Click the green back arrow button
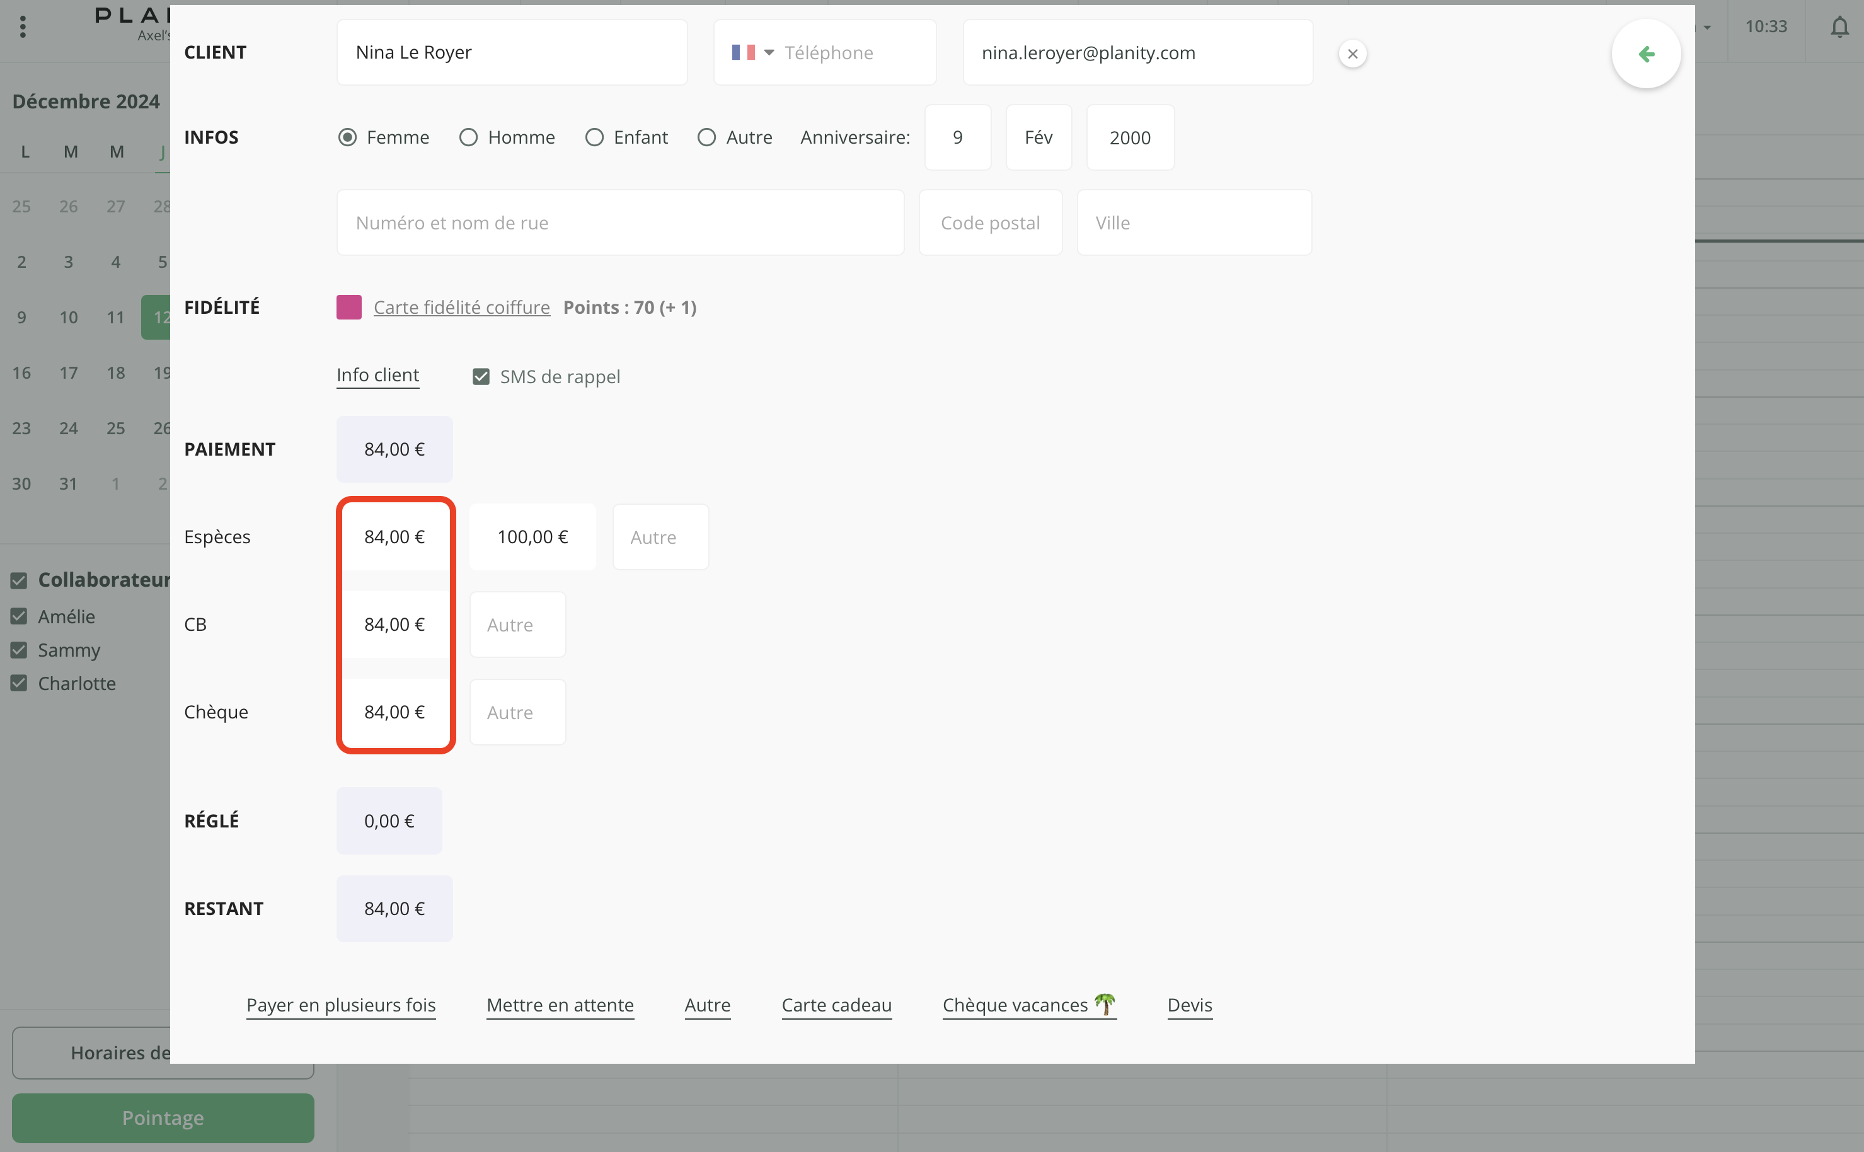 [x=1645, y=54]
